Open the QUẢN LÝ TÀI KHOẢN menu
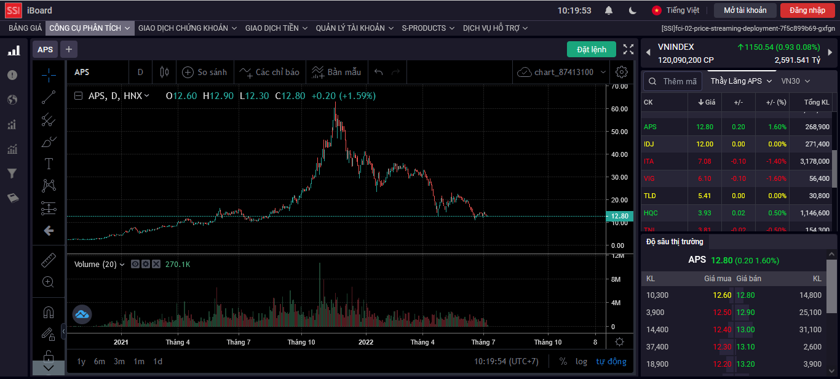This screenshot has width=840, height=379. pos(354,28)
